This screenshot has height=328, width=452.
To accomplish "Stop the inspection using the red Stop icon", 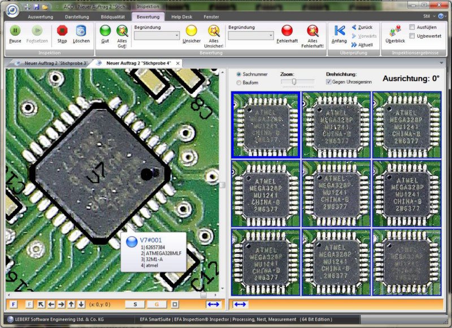I will (62, 31).
